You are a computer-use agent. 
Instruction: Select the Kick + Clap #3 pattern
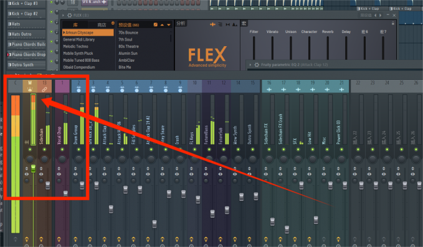point(26,4)
